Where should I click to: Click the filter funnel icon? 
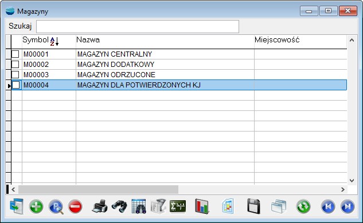point(158,206)
